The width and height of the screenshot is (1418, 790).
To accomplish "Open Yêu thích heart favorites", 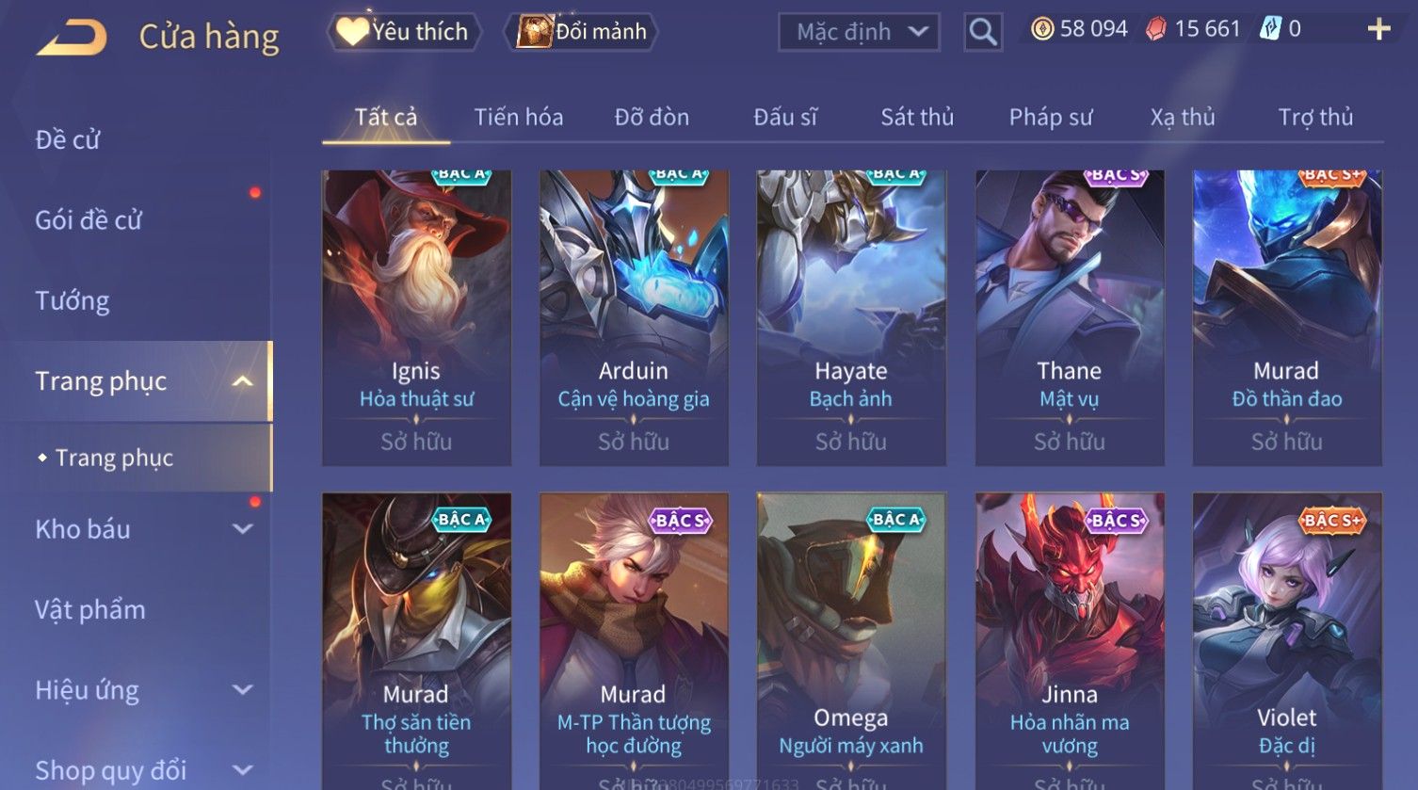I will [404, 32].
